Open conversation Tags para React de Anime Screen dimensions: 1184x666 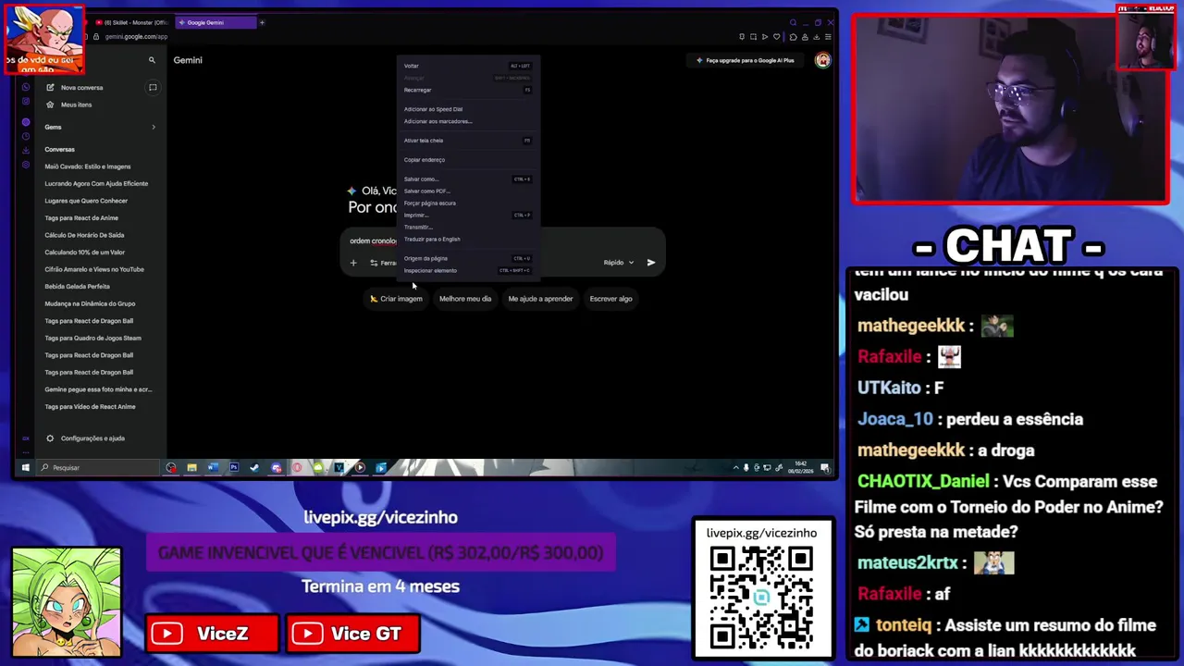click(81, 218)
